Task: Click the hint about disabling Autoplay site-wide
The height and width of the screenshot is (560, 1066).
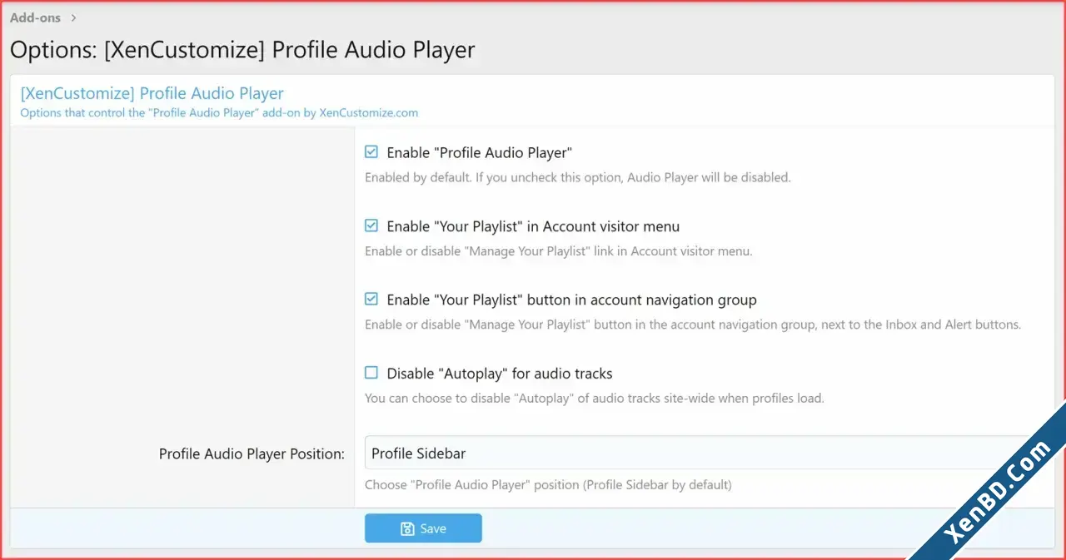Action: pos(594,398)
